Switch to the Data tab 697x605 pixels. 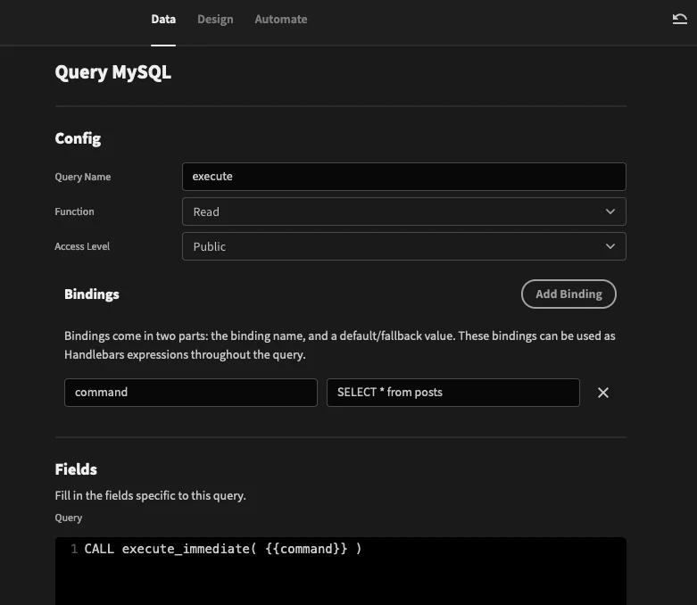click(163, 19)
